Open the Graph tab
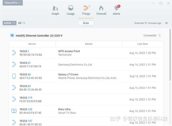Screen dimensions: 172x126 (x=55, y=11)
